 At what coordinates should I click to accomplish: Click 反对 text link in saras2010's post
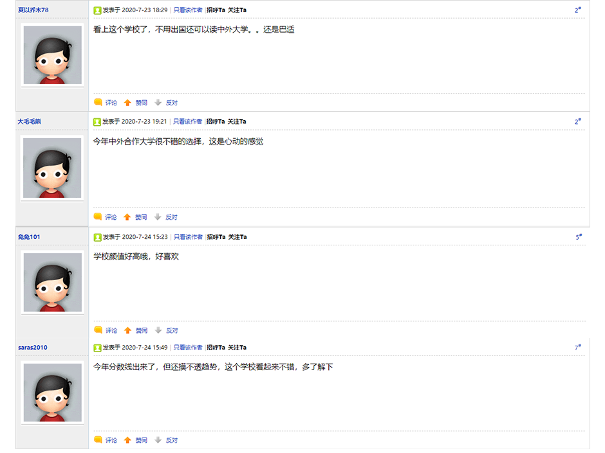(172, 440)
